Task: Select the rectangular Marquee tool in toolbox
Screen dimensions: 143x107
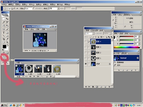Action: click(x=4, y=19)
